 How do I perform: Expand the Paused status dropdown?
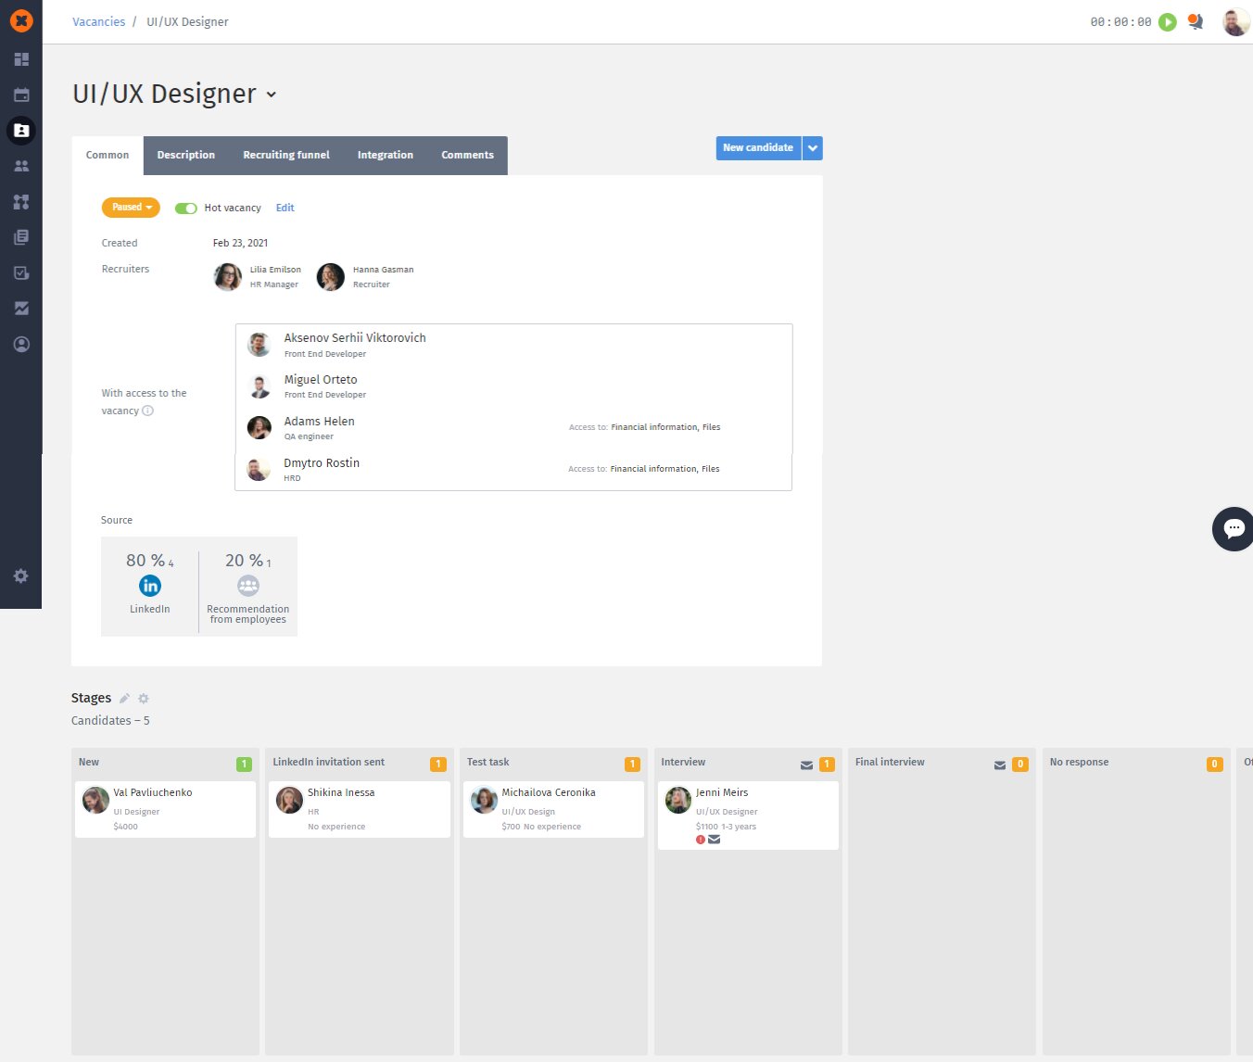(x=131, y=208)
